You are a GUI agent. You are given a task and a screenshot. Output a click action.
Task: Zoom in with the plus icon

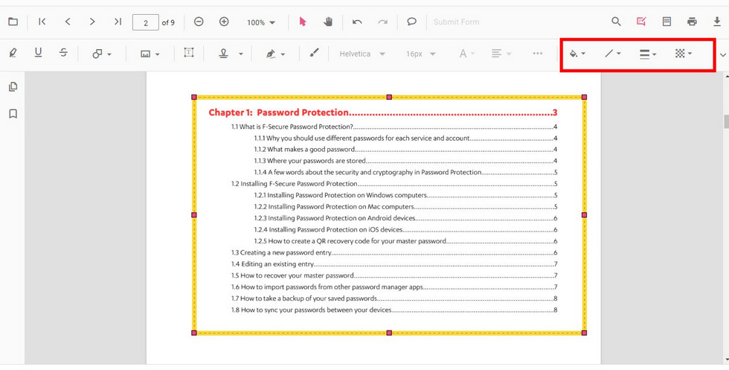coord(224,22)
